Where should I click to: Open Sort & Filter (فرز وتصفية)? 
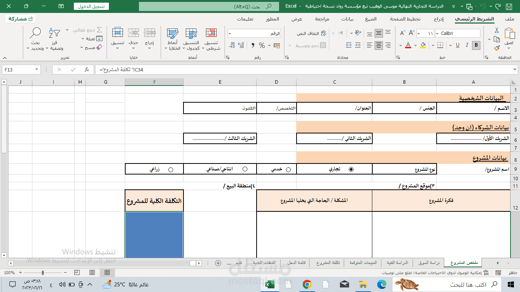click(55, 39)
